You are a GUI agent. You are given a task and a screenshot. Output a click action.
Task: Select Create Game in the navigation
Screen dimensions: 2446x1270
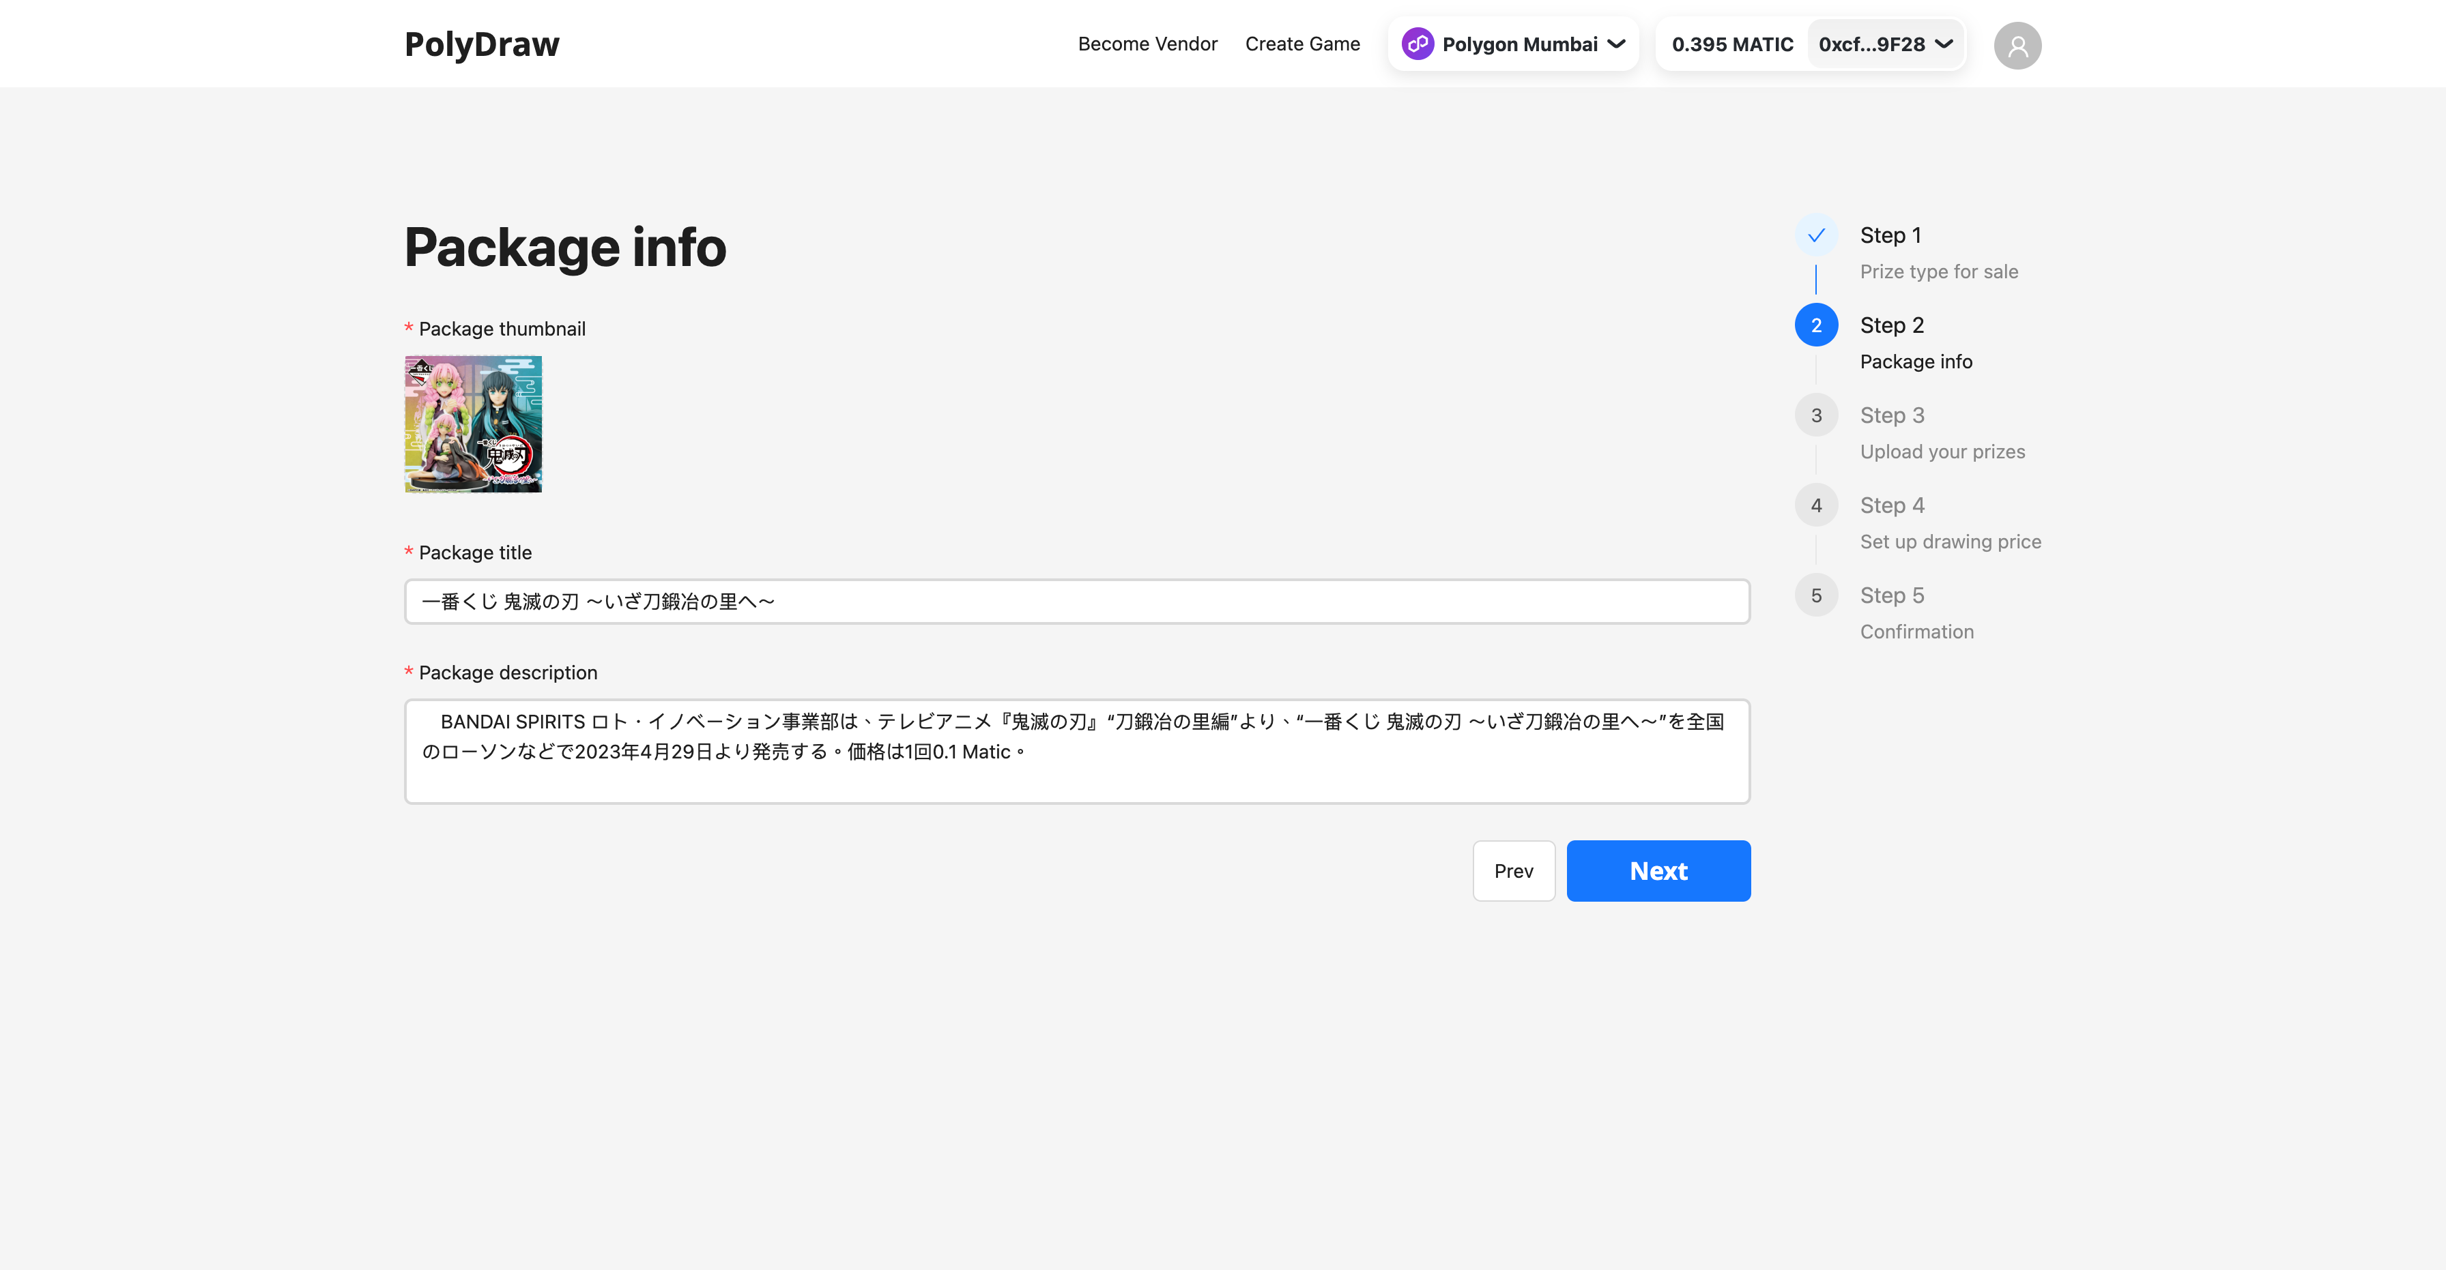pyautogui.click(x=1303, y=44)
